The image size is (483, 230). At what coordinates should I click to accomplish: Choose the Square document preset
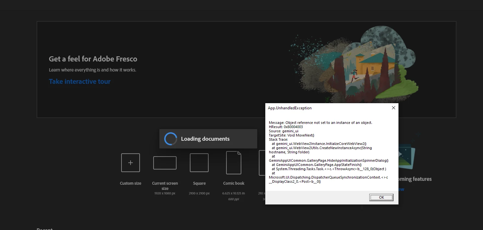pos(199,163)
